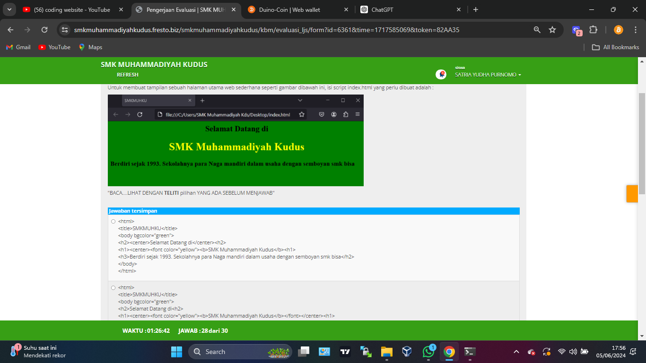
Task: Expand the SATRIA YUDHA PURNOMO user menu
Action: click(488, 75)
